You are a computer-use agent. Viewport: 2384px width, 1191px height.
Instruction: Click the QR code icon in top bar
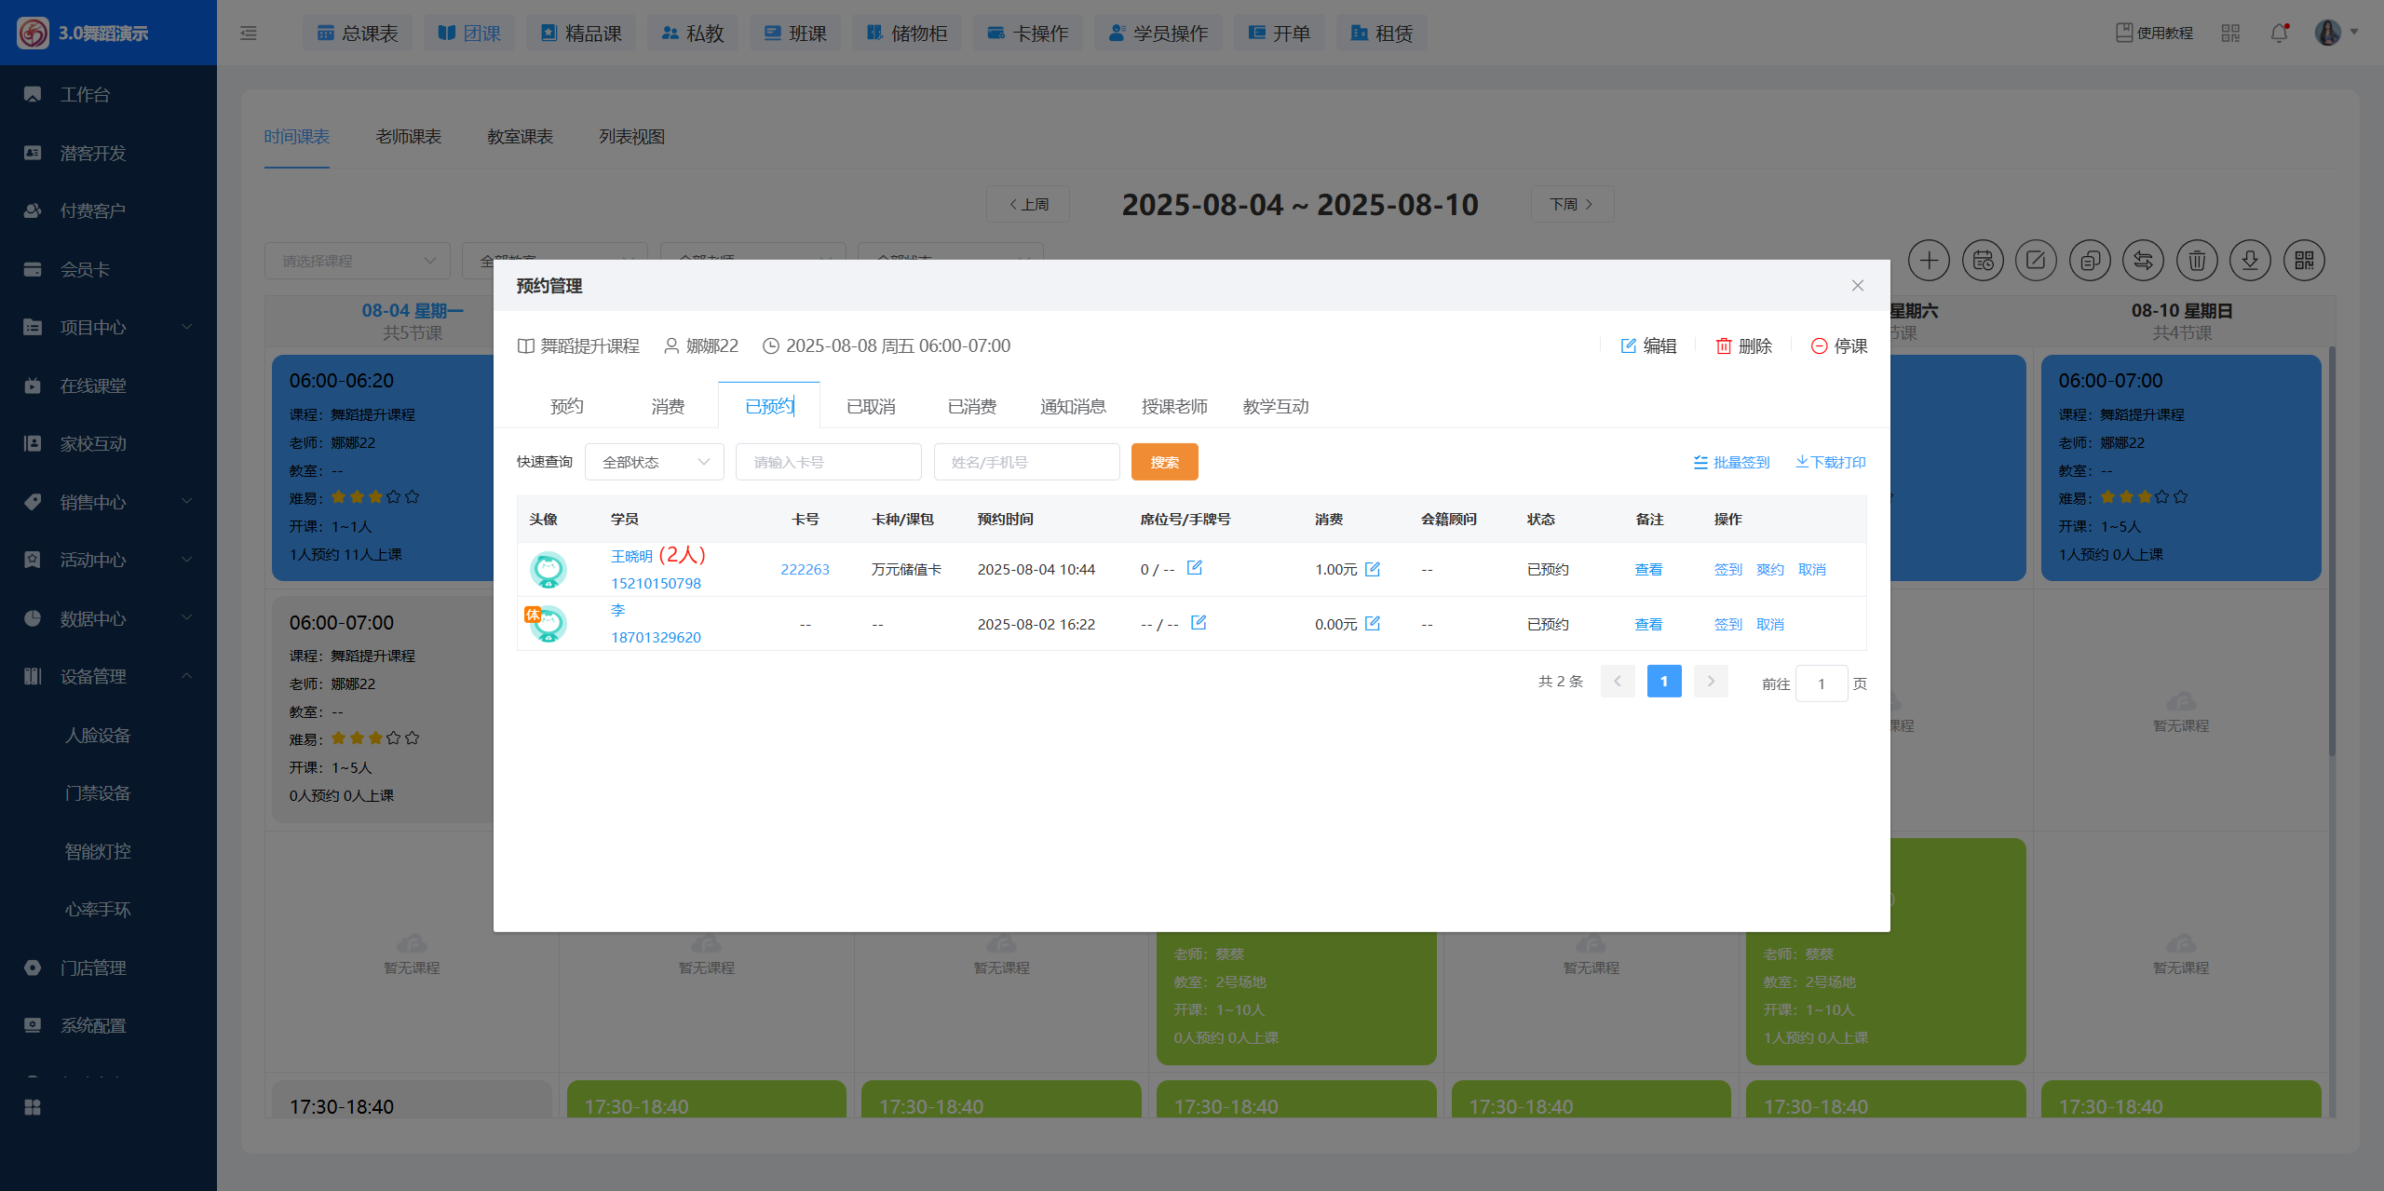2230,34
